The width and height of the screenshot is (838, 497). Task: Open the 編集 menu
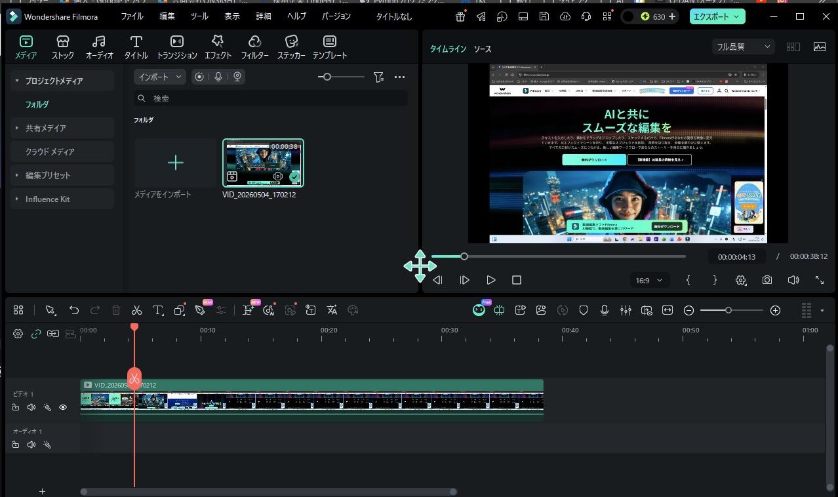[x=167, y=16]
